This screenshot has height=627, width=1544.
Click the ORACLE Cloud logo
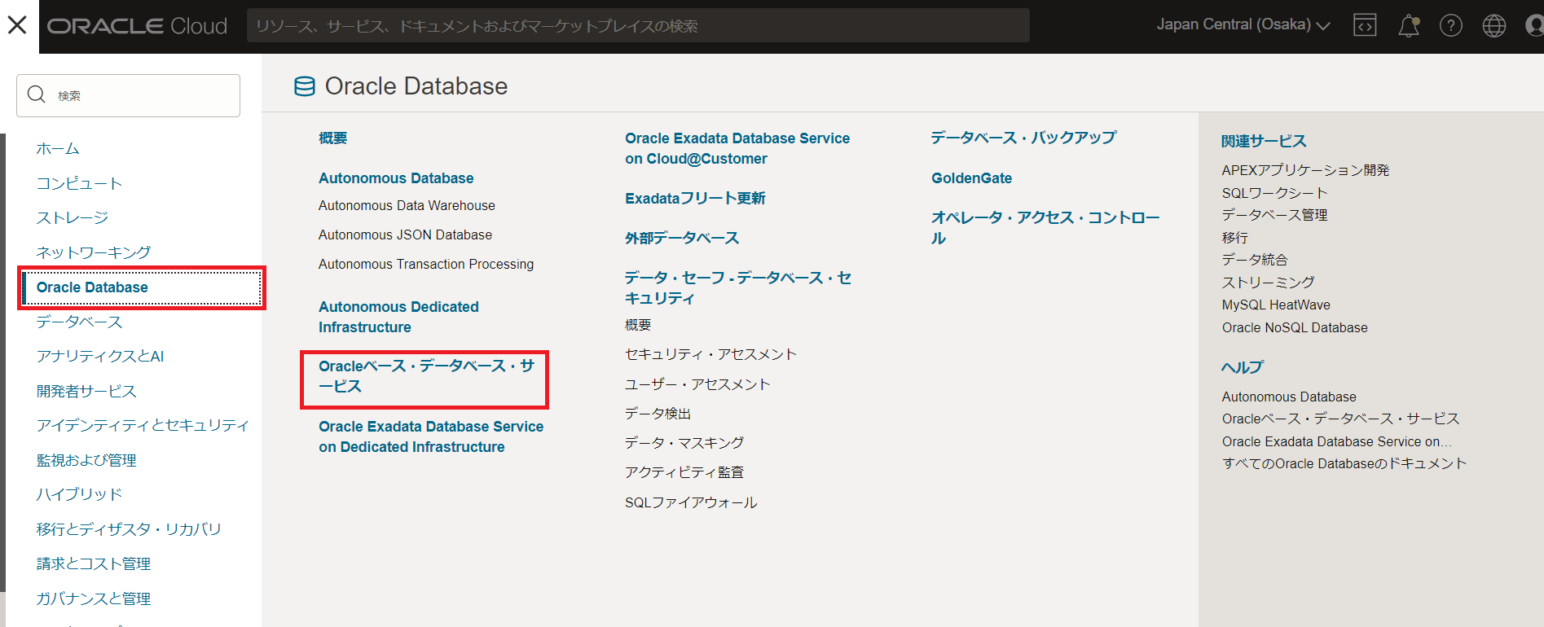[137, 26]
